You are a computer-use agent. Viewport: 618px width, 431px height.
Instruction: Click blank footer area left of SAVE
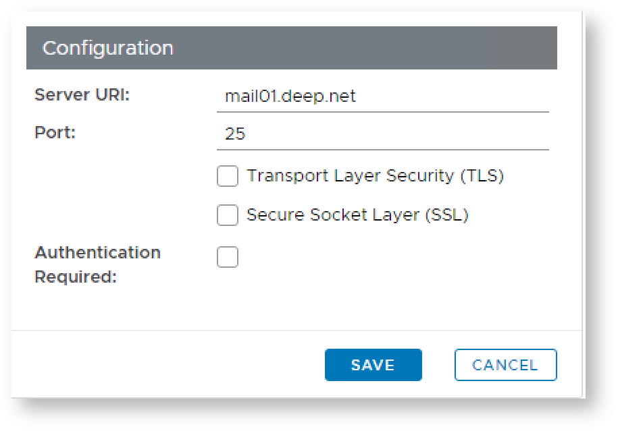click(x=169, y=365)
